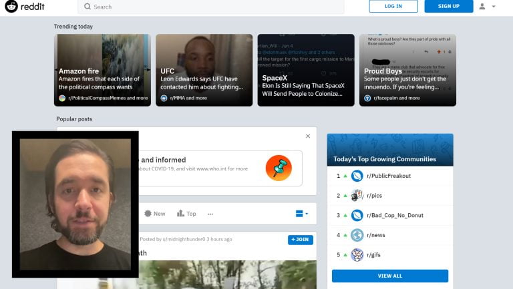
Task: Click the reddit wordmark in header
Action: pos(32,7)
